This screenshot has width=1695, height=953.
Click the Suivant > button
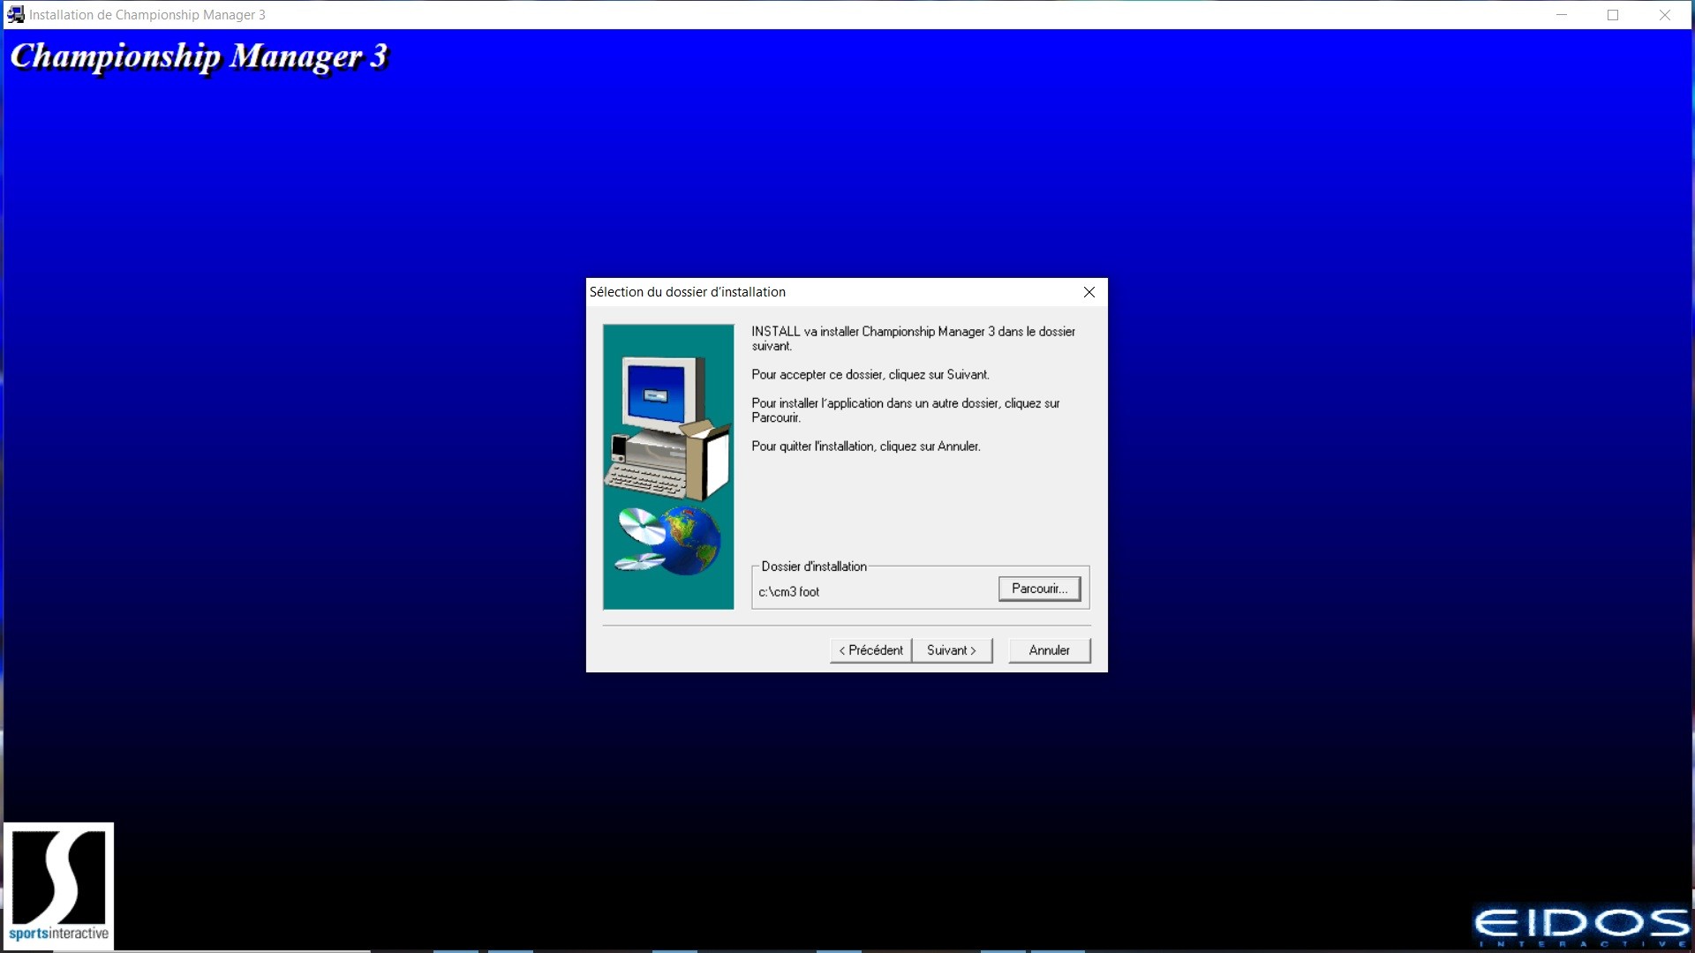tap(952, 650)
